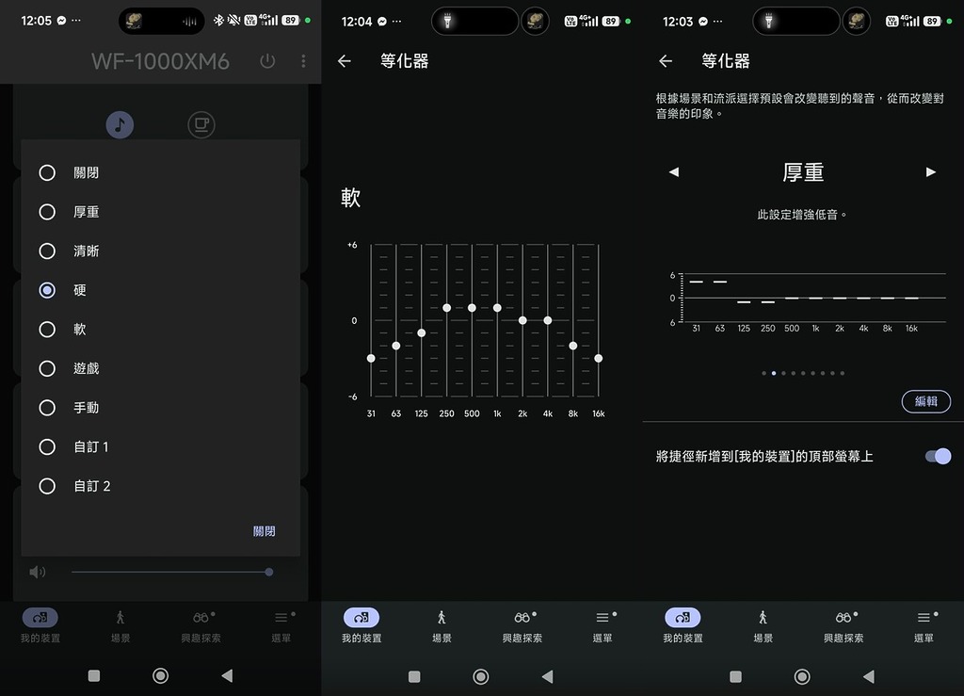Tap the power icon next to WF-1000XM6
The image size is (964, 696).
coord(267,61)
